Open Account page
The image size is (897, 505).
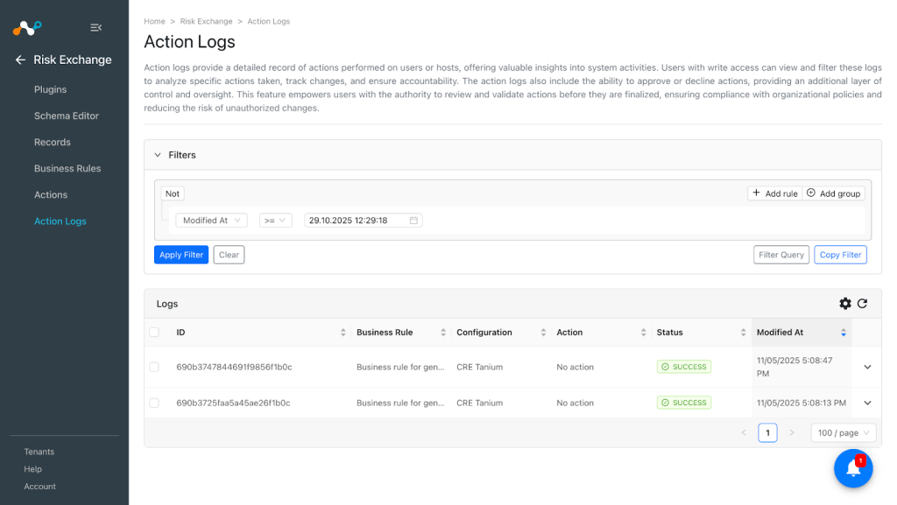click(x=40, y=487)
